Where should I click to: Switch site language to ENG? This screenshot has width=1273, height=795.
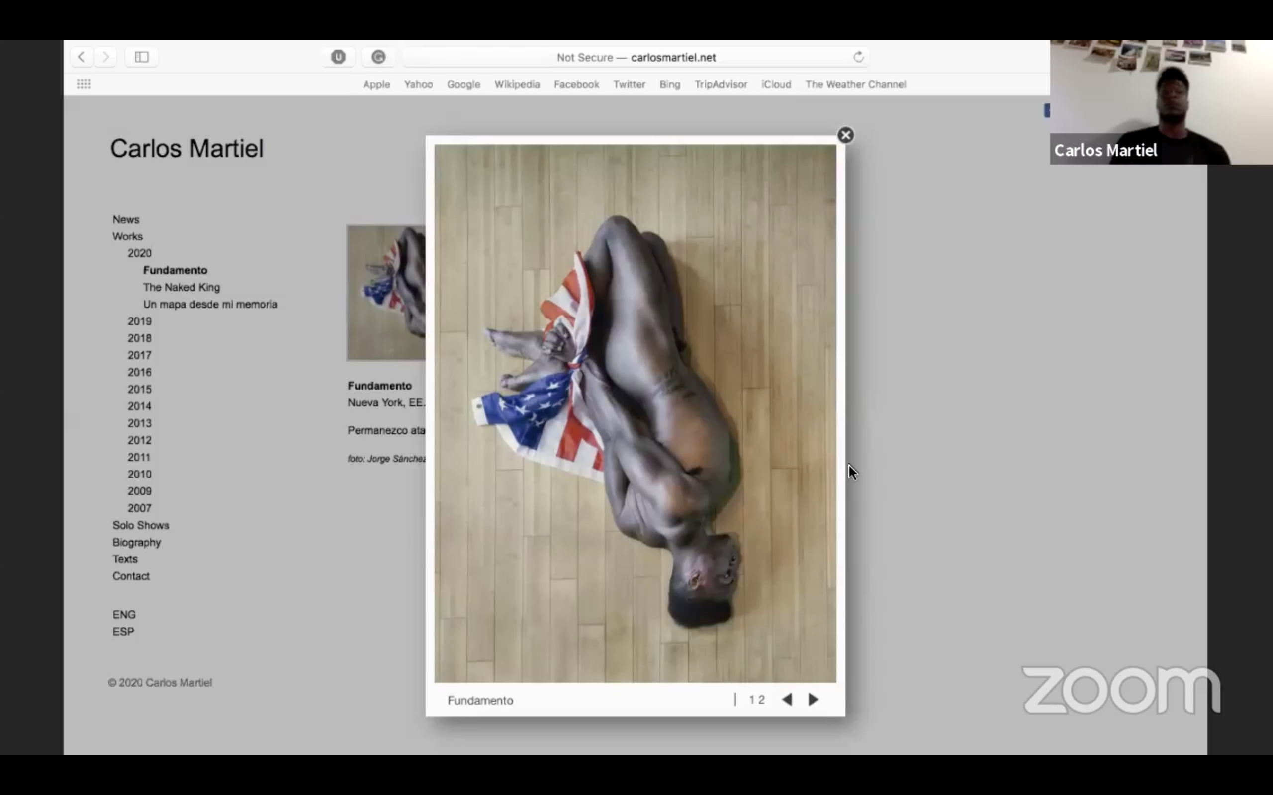tap(124, 614)
